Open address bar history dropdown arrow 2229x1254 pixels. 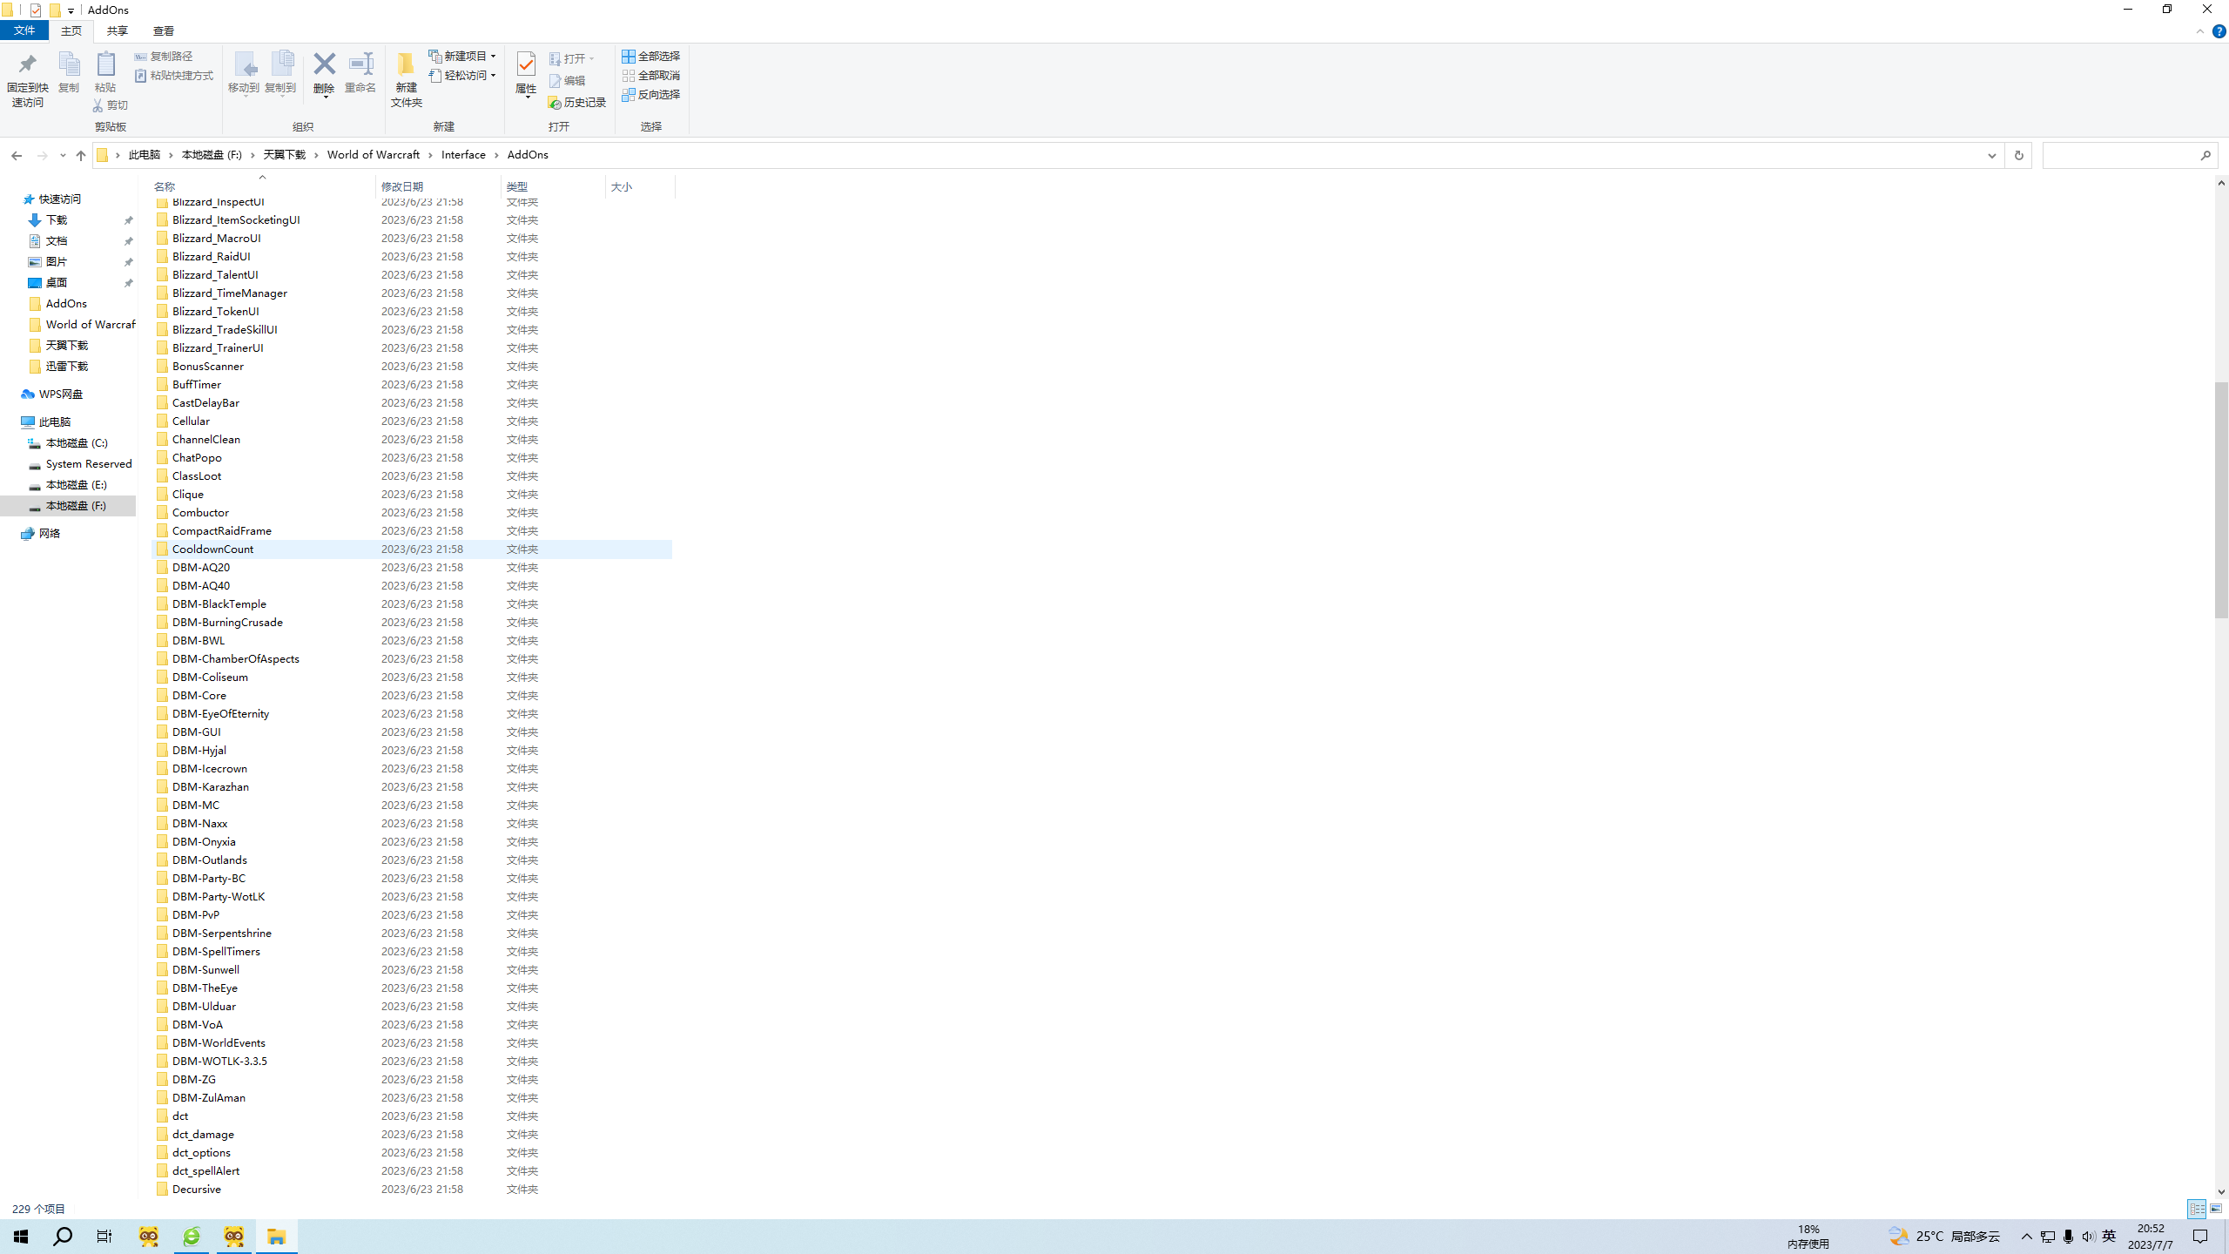coord(1991,155)
